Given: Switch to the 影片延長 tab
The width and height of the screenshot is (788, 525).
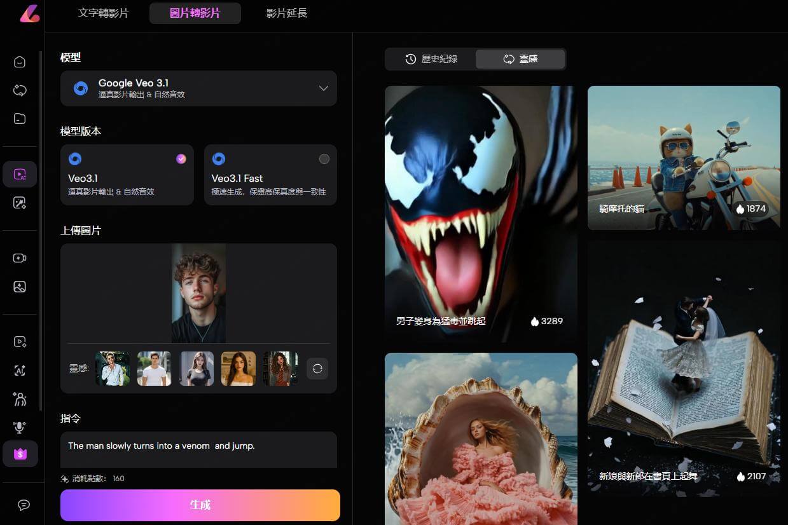Looking at the screenshot, I should (287, 13).
